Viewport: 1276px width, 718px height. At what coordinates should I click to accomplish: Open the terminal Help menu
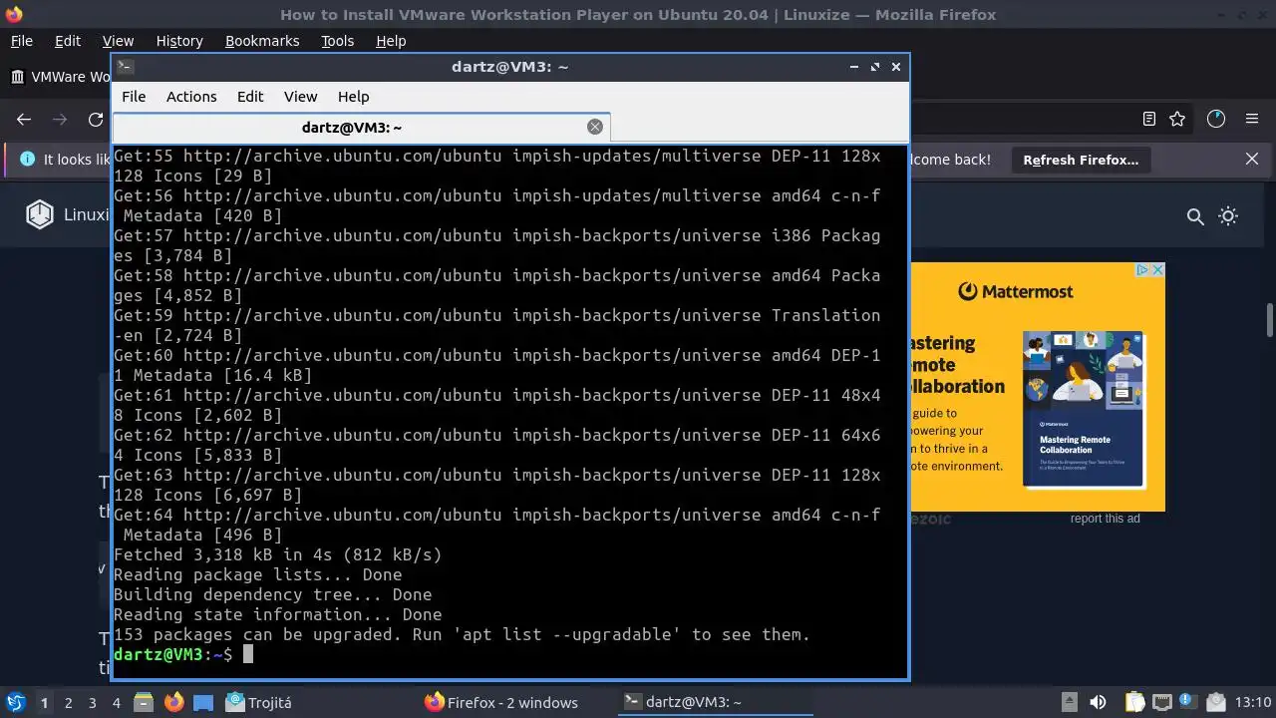[x=354, y=97]
